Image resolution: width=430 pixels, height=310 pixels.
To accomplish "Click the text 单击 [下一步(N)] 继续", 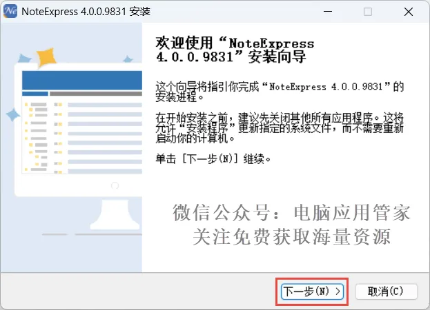I will pos(213,158).
